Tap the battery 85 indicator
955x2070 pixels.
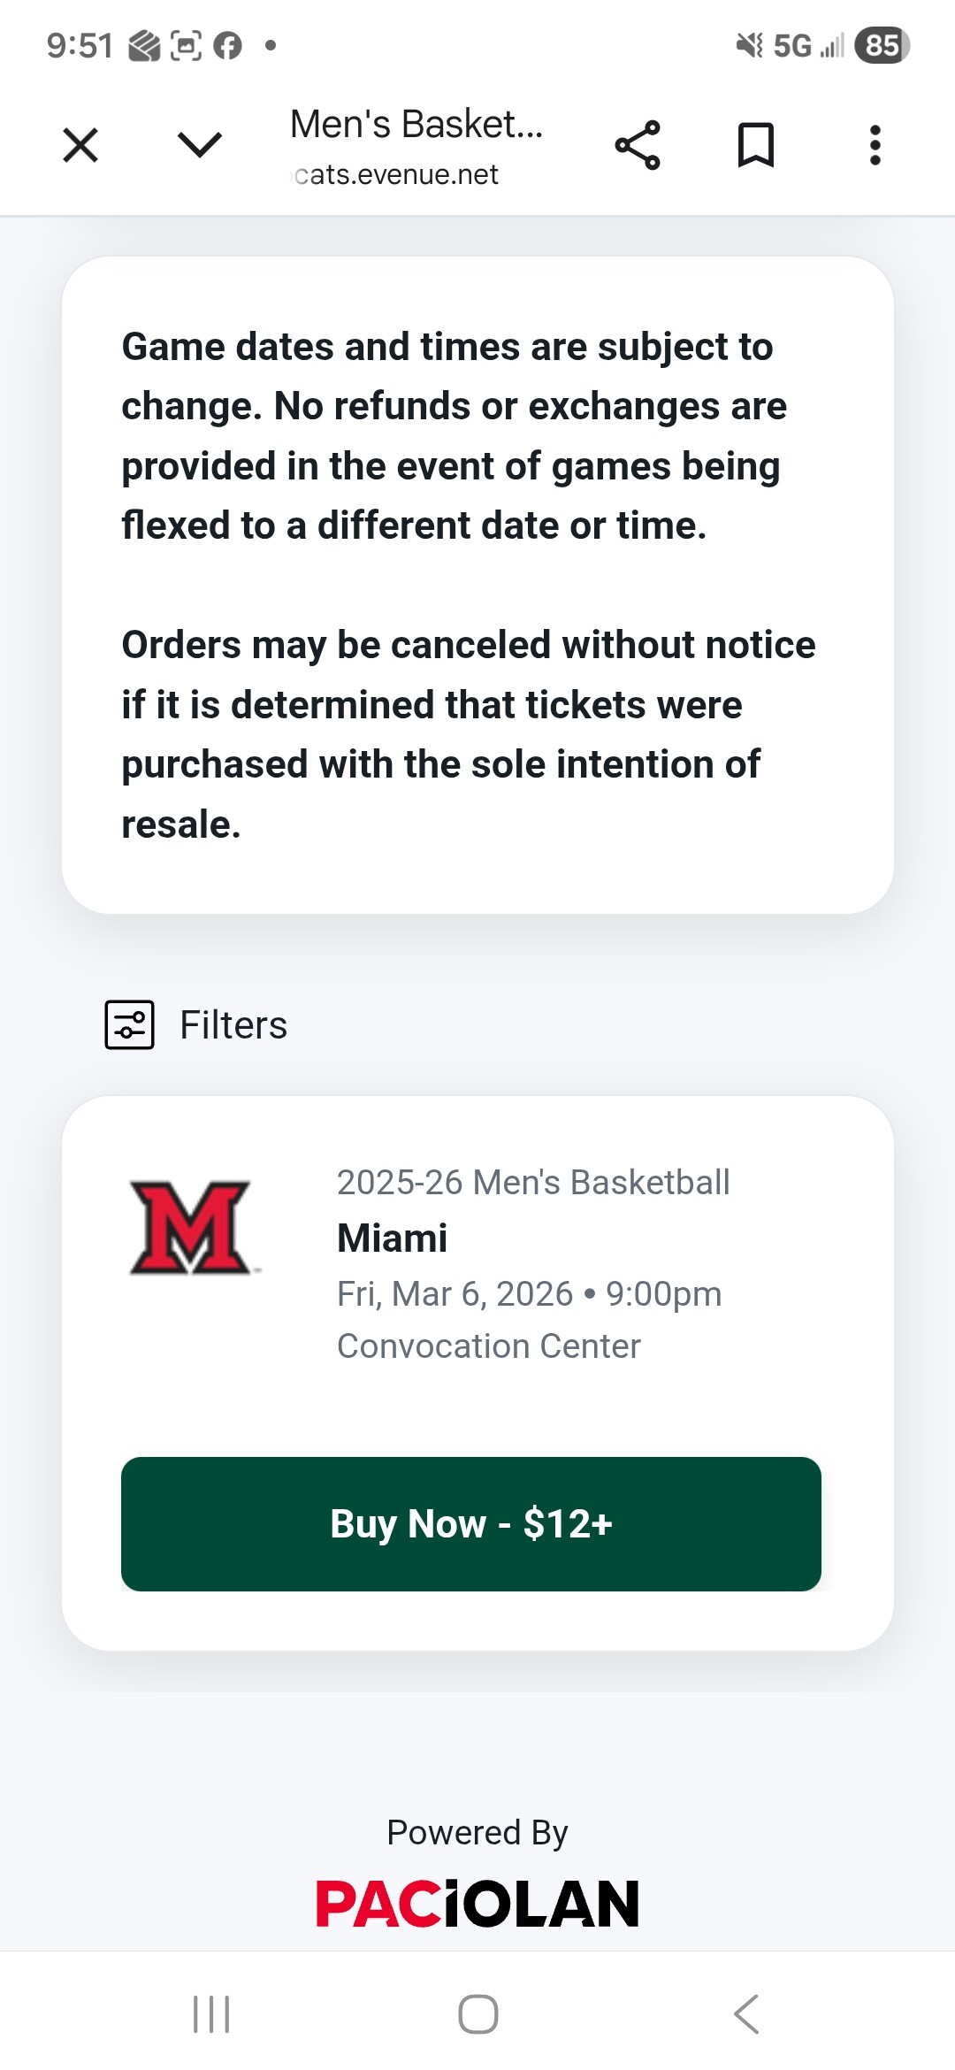[x=882, y=45]
